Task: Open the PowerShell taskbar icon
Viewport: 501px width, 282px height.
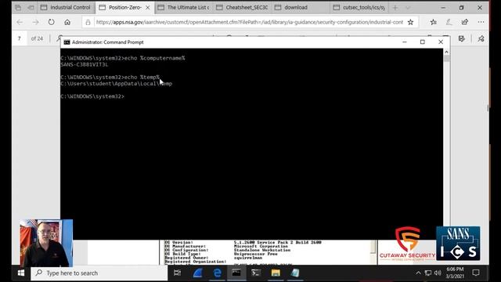Action: pyautogui.click(x=256, y=273)
